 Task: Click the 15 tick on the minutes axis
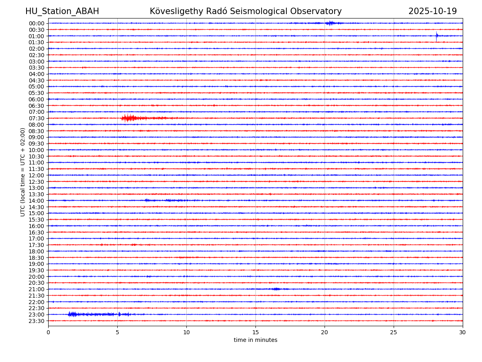[x=255, y=332]
